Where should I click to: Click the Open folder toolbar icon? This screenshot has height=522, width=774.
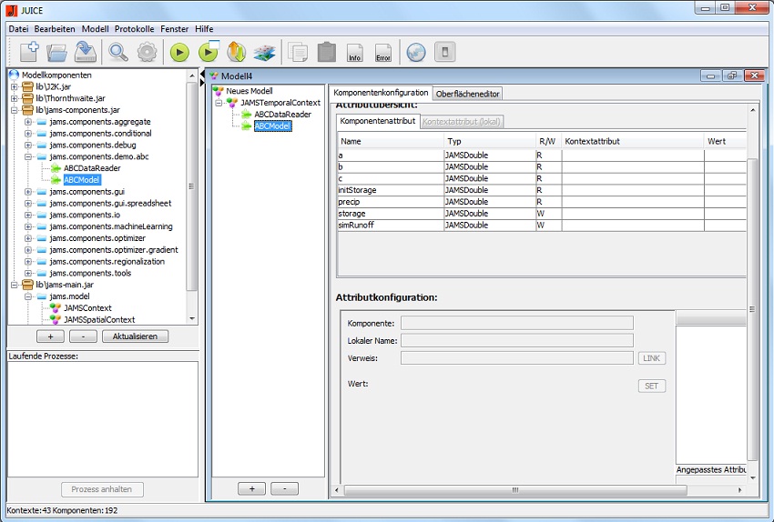click(x=57, y=52)
